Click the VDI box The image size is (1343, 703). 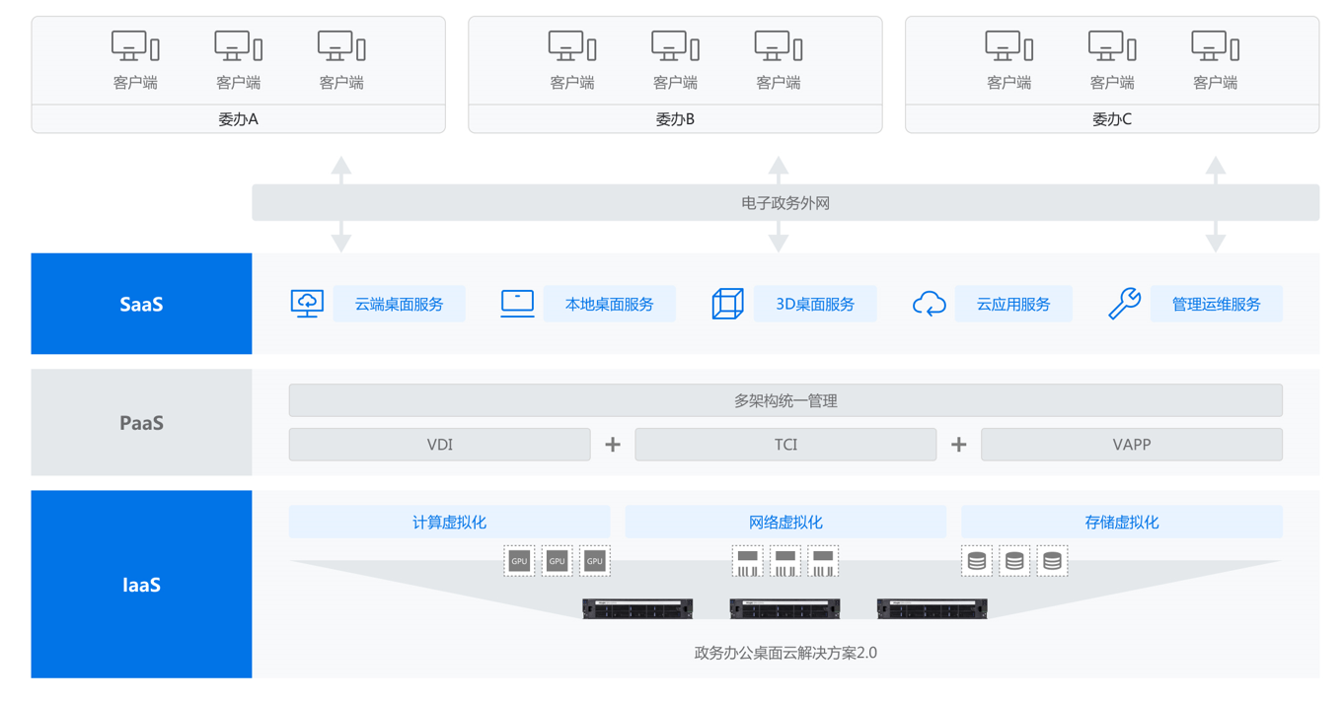439,445
